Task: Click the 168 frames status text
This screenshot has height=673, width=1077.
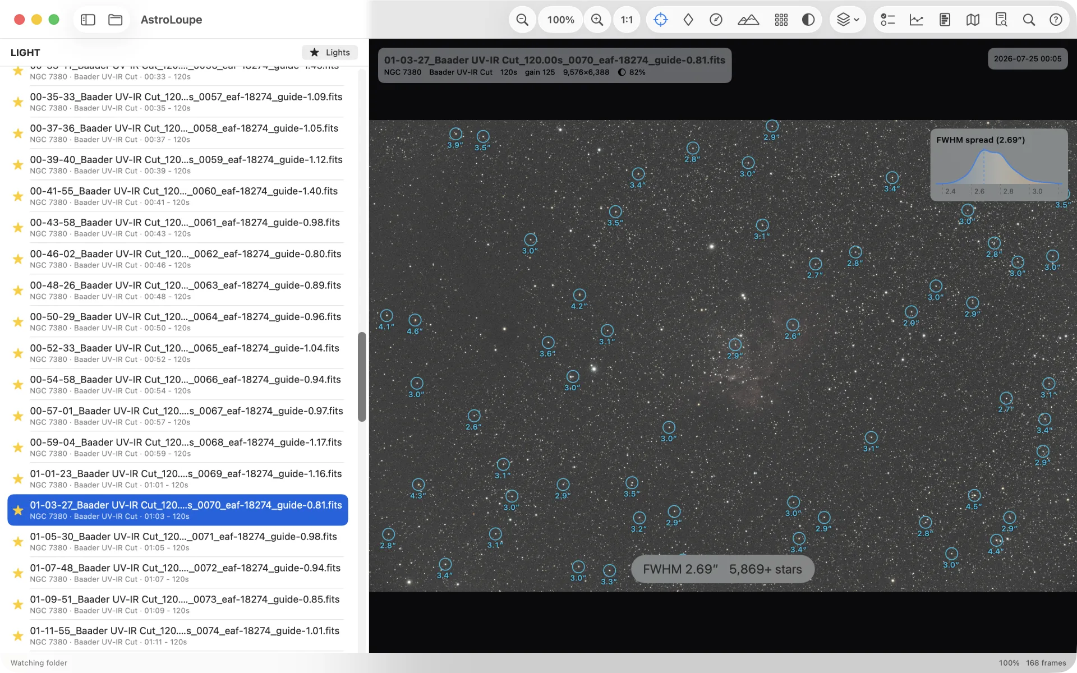Action: point(1046,663)
